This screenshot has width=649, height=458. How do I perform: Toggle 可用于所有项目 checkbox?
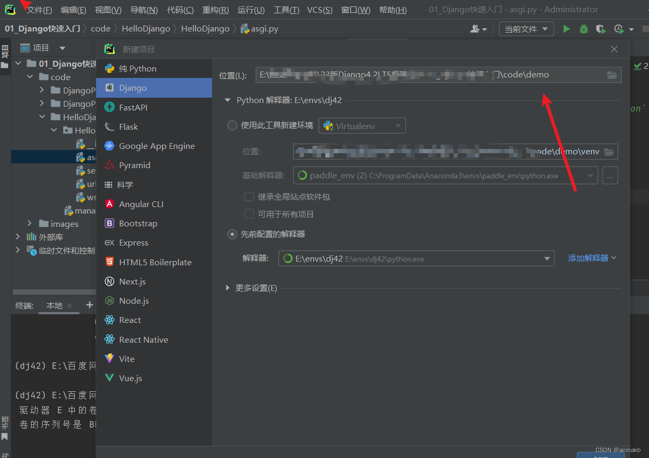pos(249,214)
